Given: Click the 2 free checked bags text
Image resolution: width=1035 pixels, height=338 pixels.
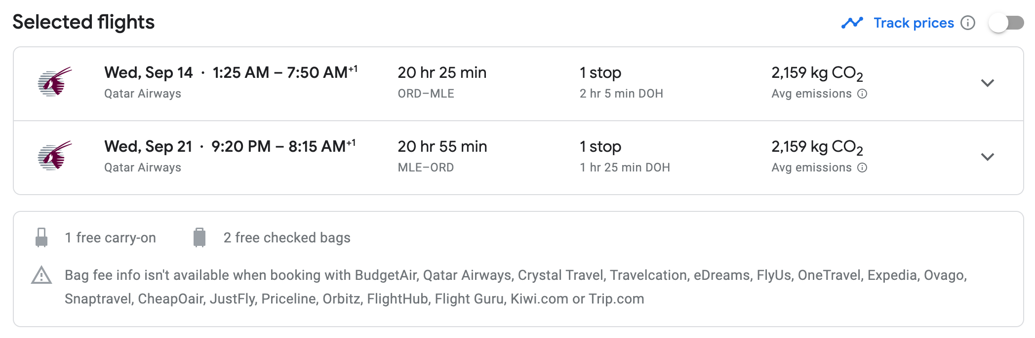Looking at the screenshot, I should (287, 237).
